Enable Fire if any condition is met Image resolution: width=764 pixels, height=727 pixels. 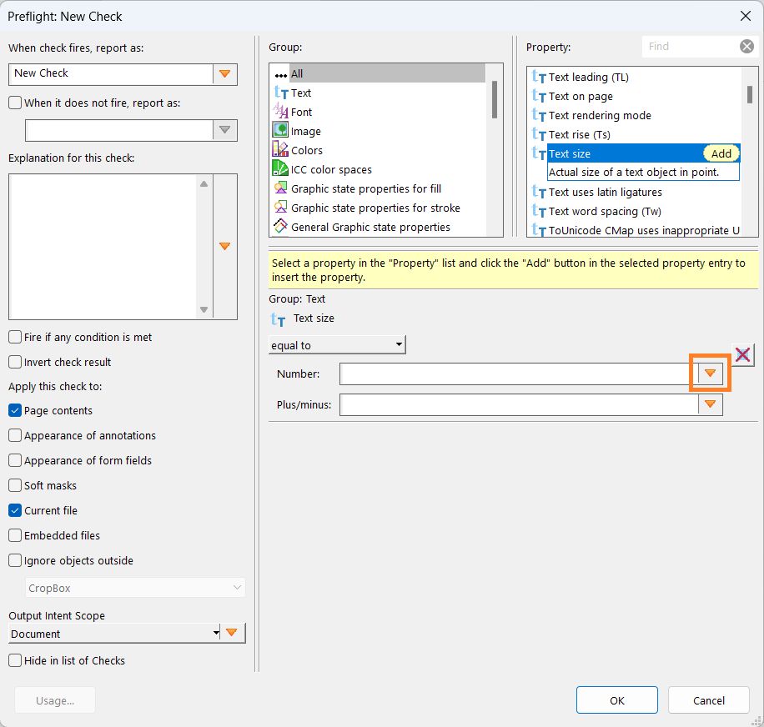pyautogui.click(x=15, y=337)
